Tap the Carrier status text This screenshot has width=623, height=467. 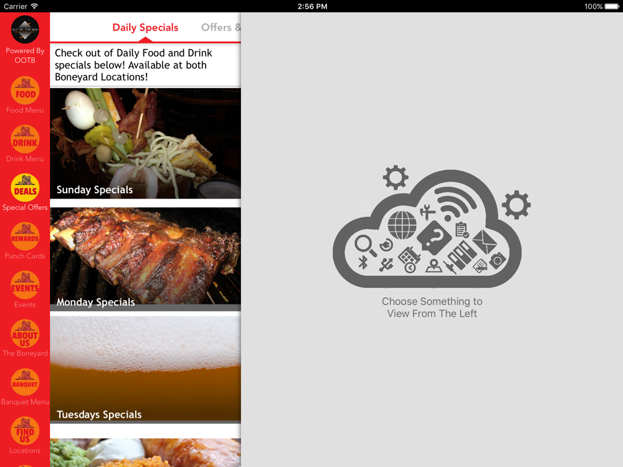16,6
